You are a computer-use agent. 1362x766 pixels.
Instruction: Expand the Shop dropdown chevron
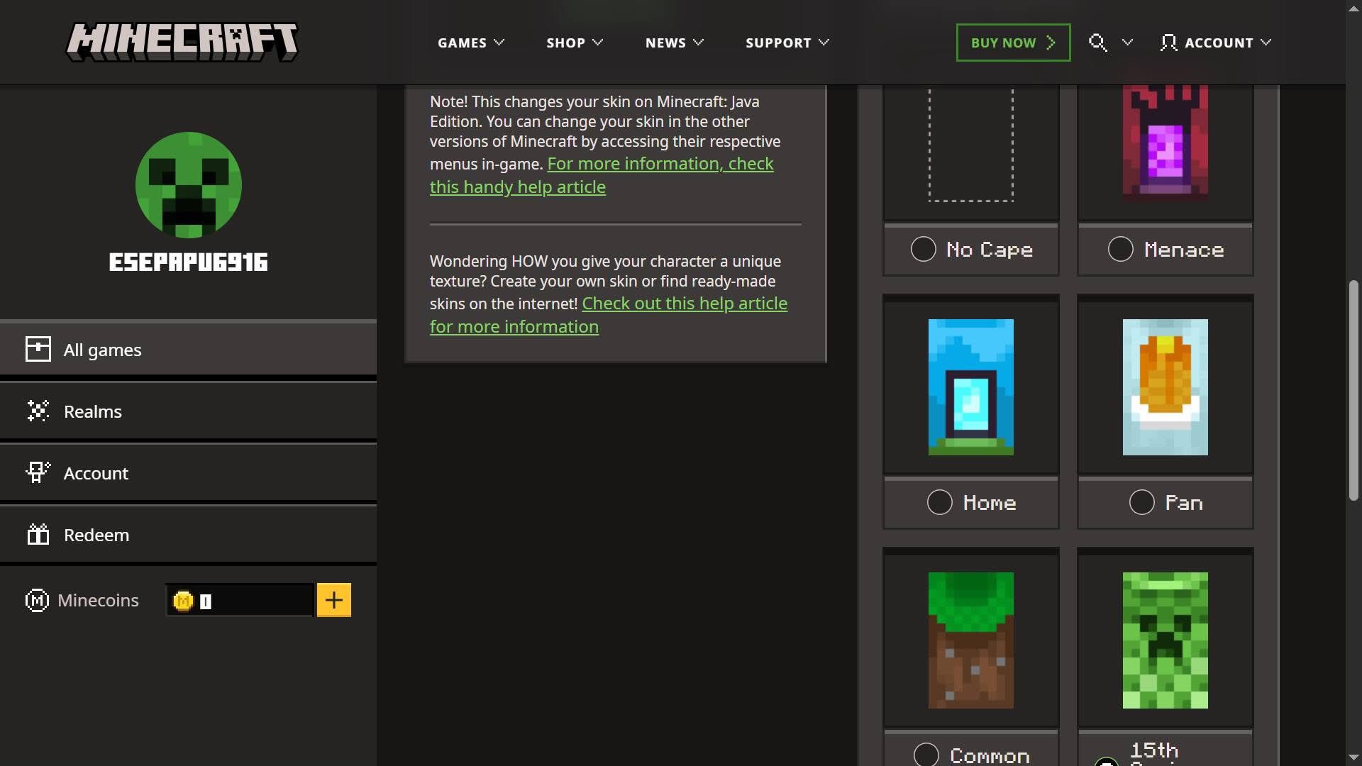pos(598,43)
